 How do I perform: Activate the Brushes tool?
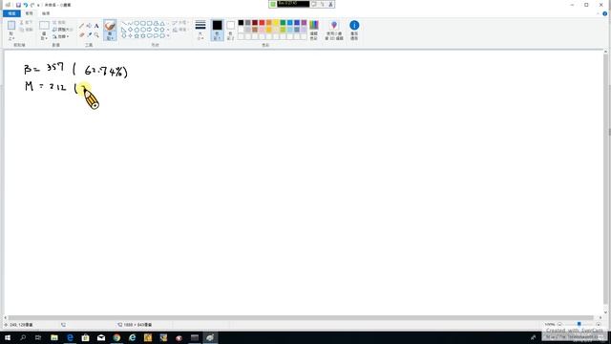pos(110,26)
